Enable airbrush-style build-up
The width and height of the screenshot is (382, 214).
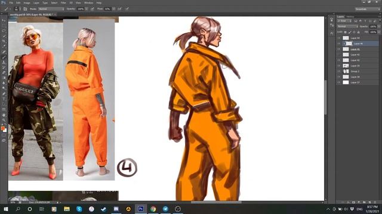click(119, 9)
